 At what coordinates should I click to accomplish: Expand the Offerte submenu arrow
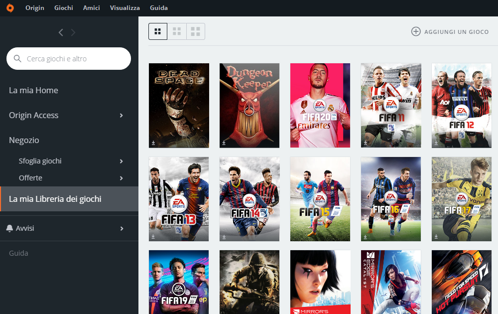coord(121,178)
